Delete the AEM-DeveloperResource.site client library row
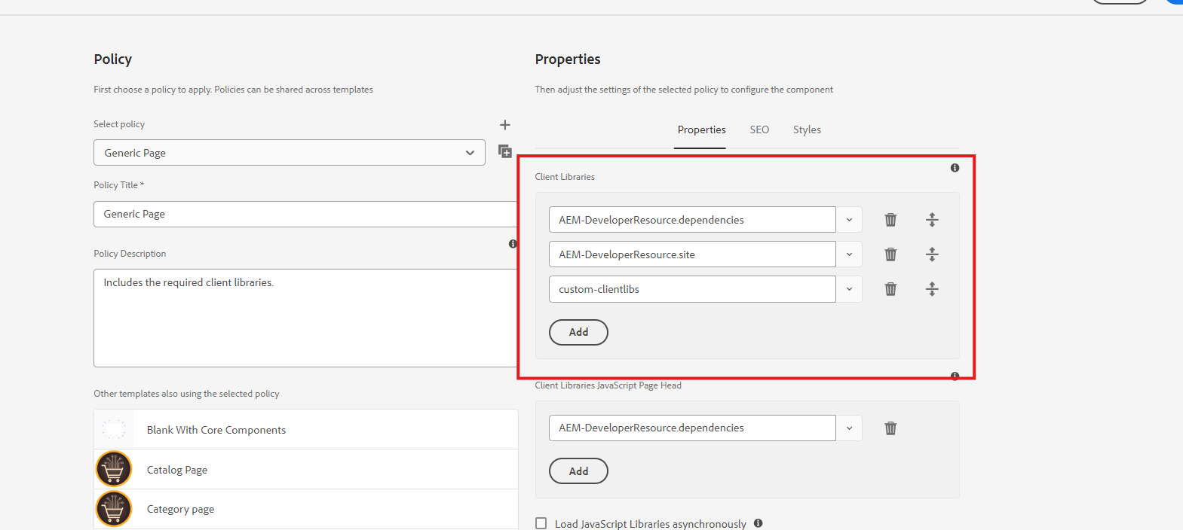This screenshot has width=1183, height=530. pos(890,254)
